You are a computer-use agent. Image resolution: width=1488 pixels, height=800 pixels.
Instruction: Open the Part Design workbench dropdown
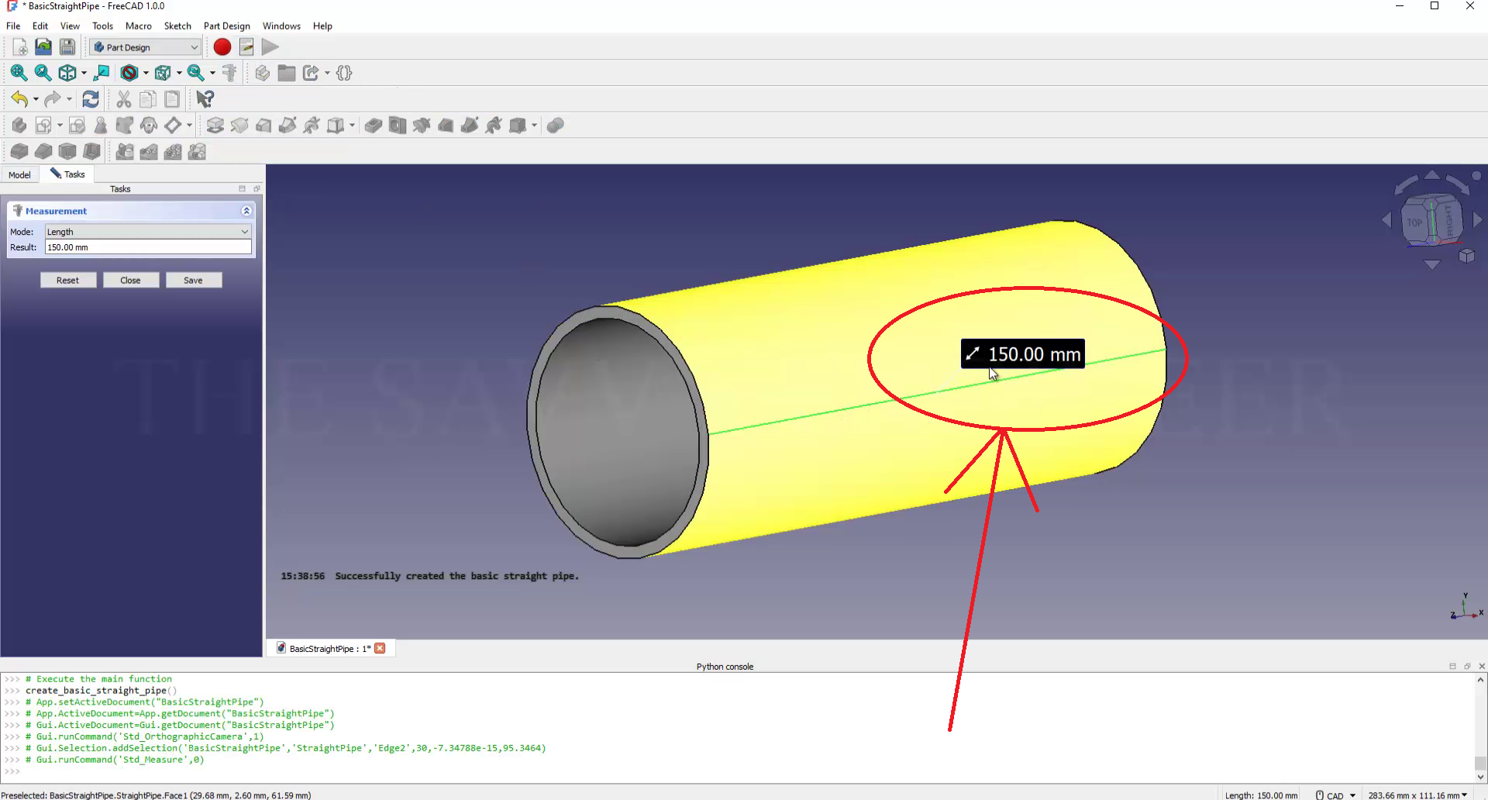tap(145, 47)
